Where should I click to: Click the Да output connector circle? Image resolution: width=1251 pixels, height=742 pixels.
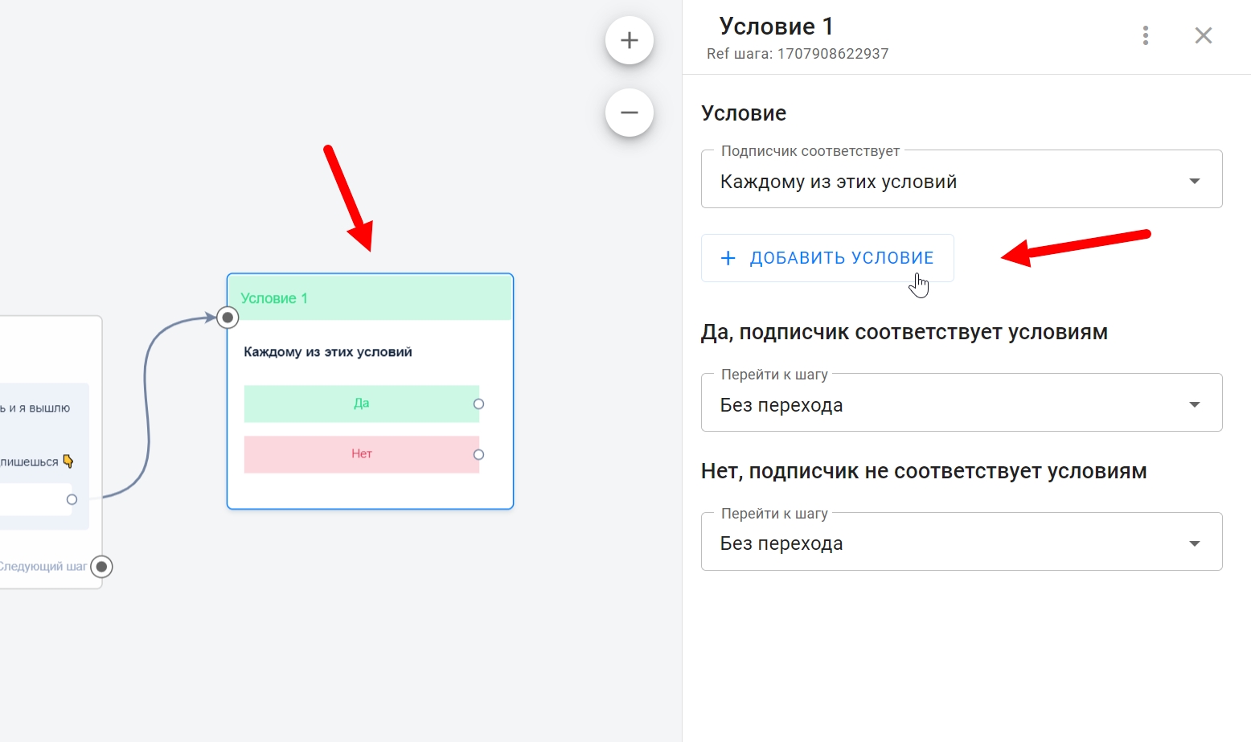478,404
